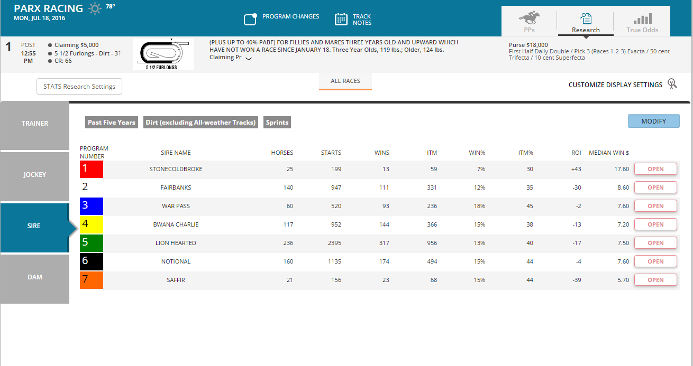Click the Customize Display Settings icon

tap(672, 85)
